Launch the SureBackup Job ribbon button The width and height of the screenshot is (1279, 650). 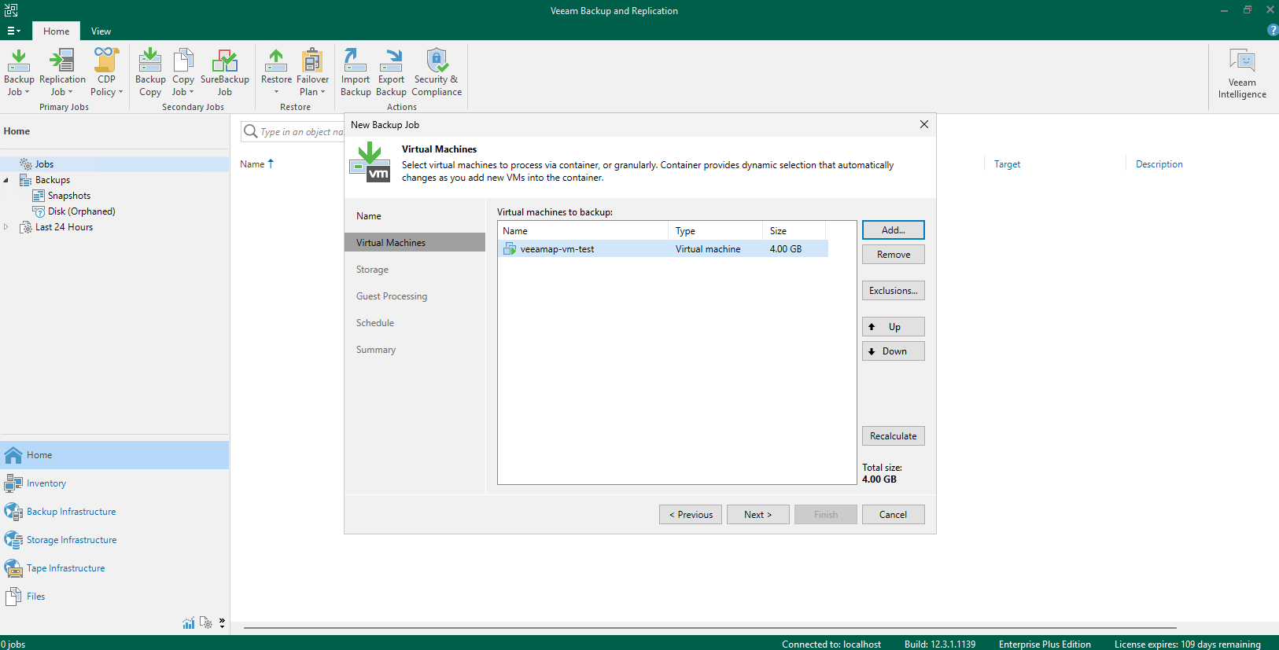[x=225, y=72]
